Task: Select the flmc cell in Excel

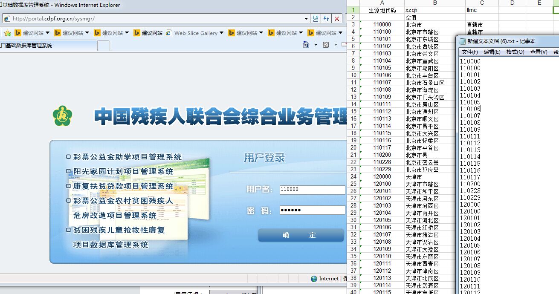Action: click(x=482, y=10)
